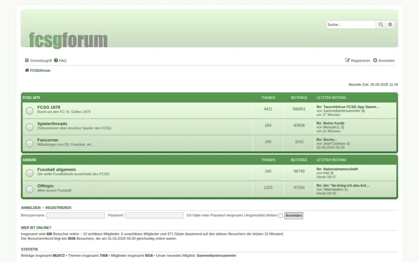Click the home icon beside FCSGforum
The height and width of the screenshot is (262, 419).
(27, 70)
